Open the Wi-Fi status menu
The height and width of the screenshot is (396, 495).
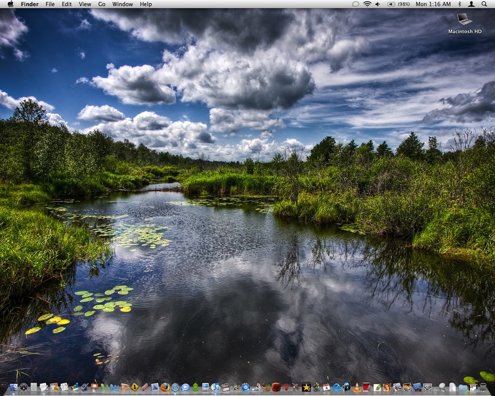tap(367, 4)
